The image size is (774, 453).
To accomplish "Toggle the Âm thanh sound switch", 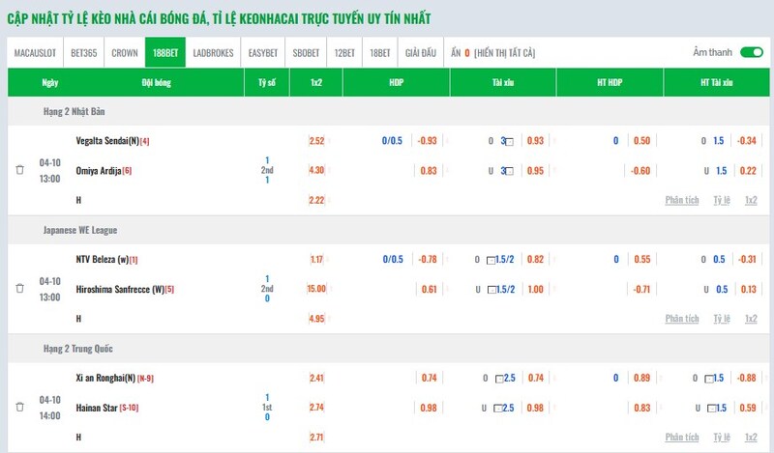I will [751, 52].
